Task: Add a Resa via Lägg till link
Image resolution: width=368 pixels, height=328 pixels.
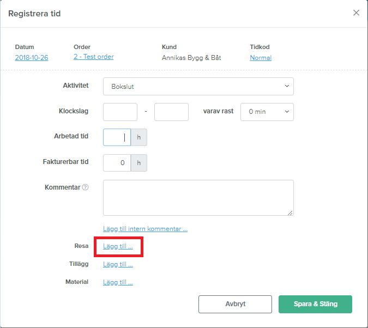Action: tap(118, 246)
